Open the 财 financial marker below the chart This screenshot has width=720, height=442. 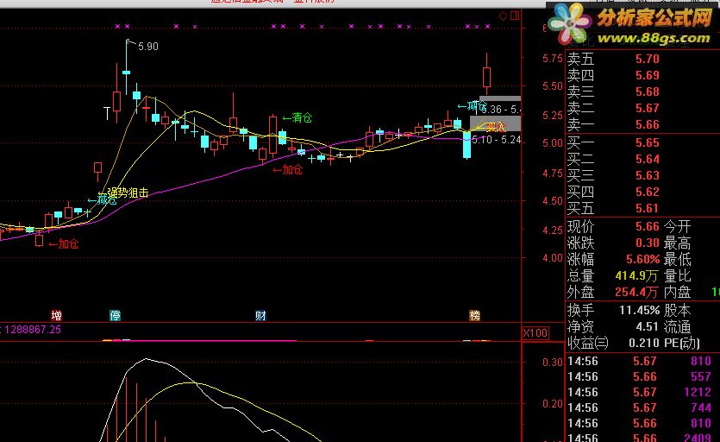coord(260,315)
